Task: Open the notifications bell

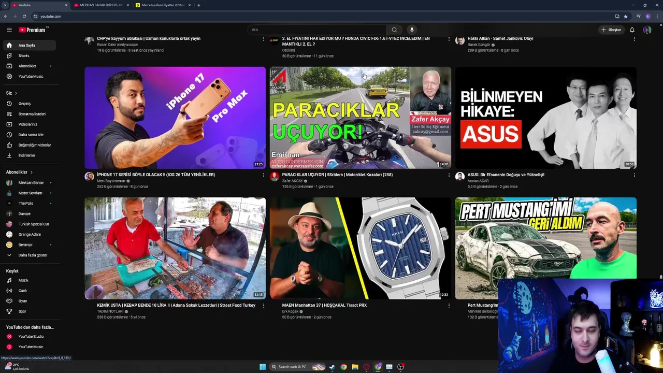Action: click(x=632, y=30)
